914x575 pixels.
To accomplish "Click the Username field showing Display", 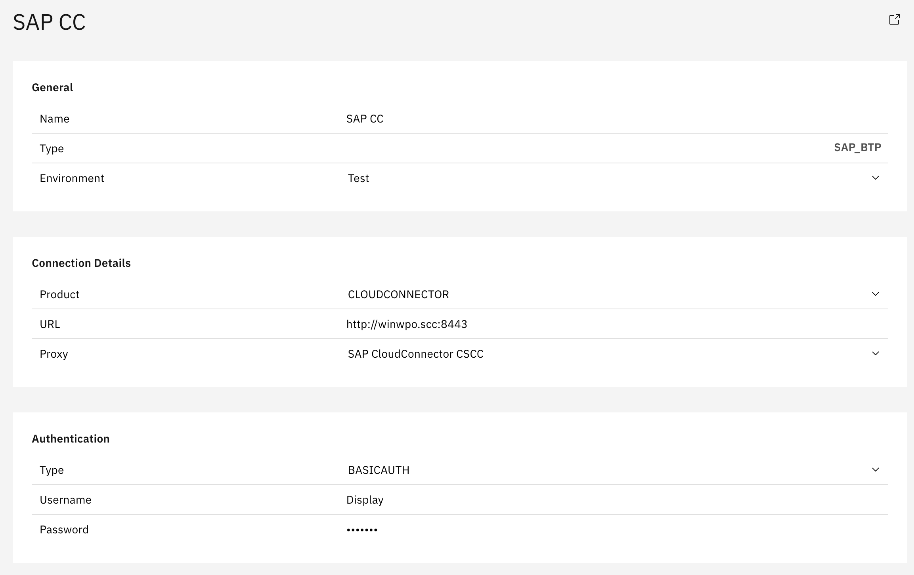I will point(365,500).
